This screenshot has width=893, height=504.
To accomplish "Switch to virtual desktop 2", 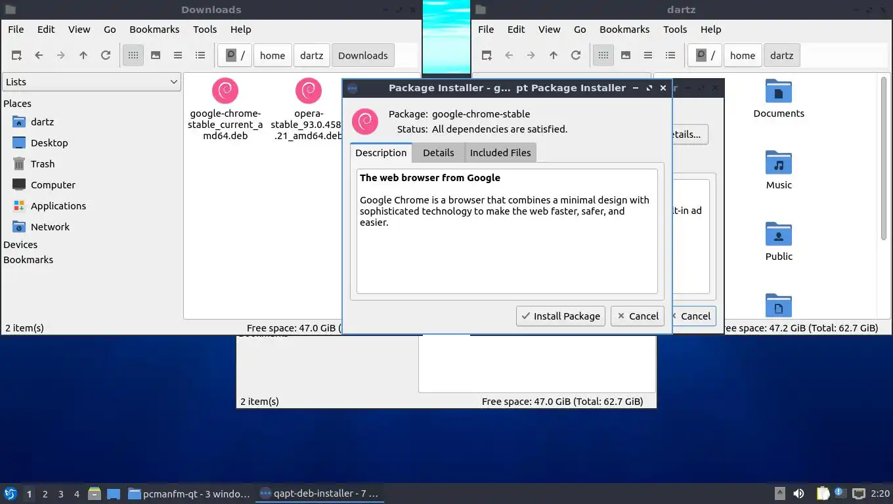I will (x=45, y=494).
